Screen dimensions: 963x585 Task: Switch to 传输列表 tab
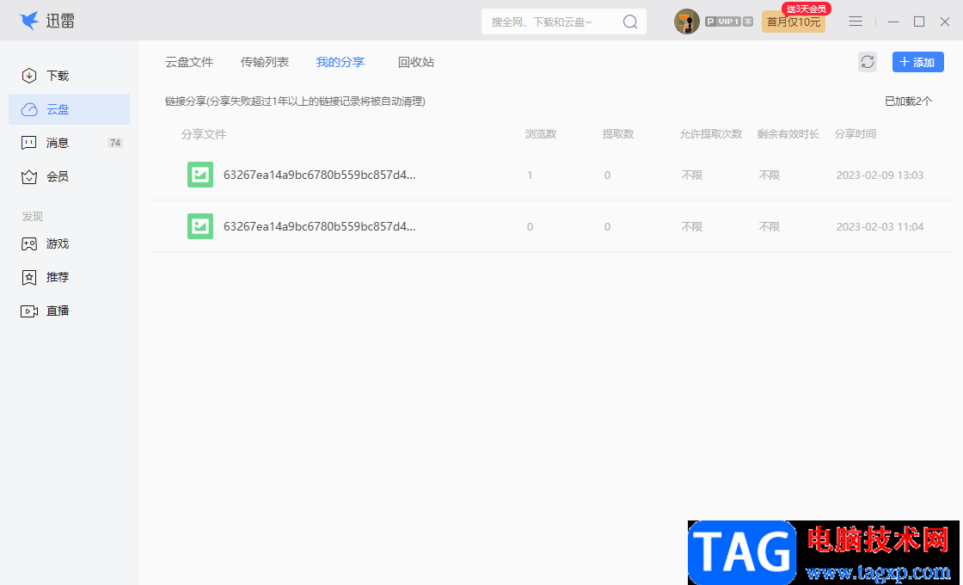(265, 62)
